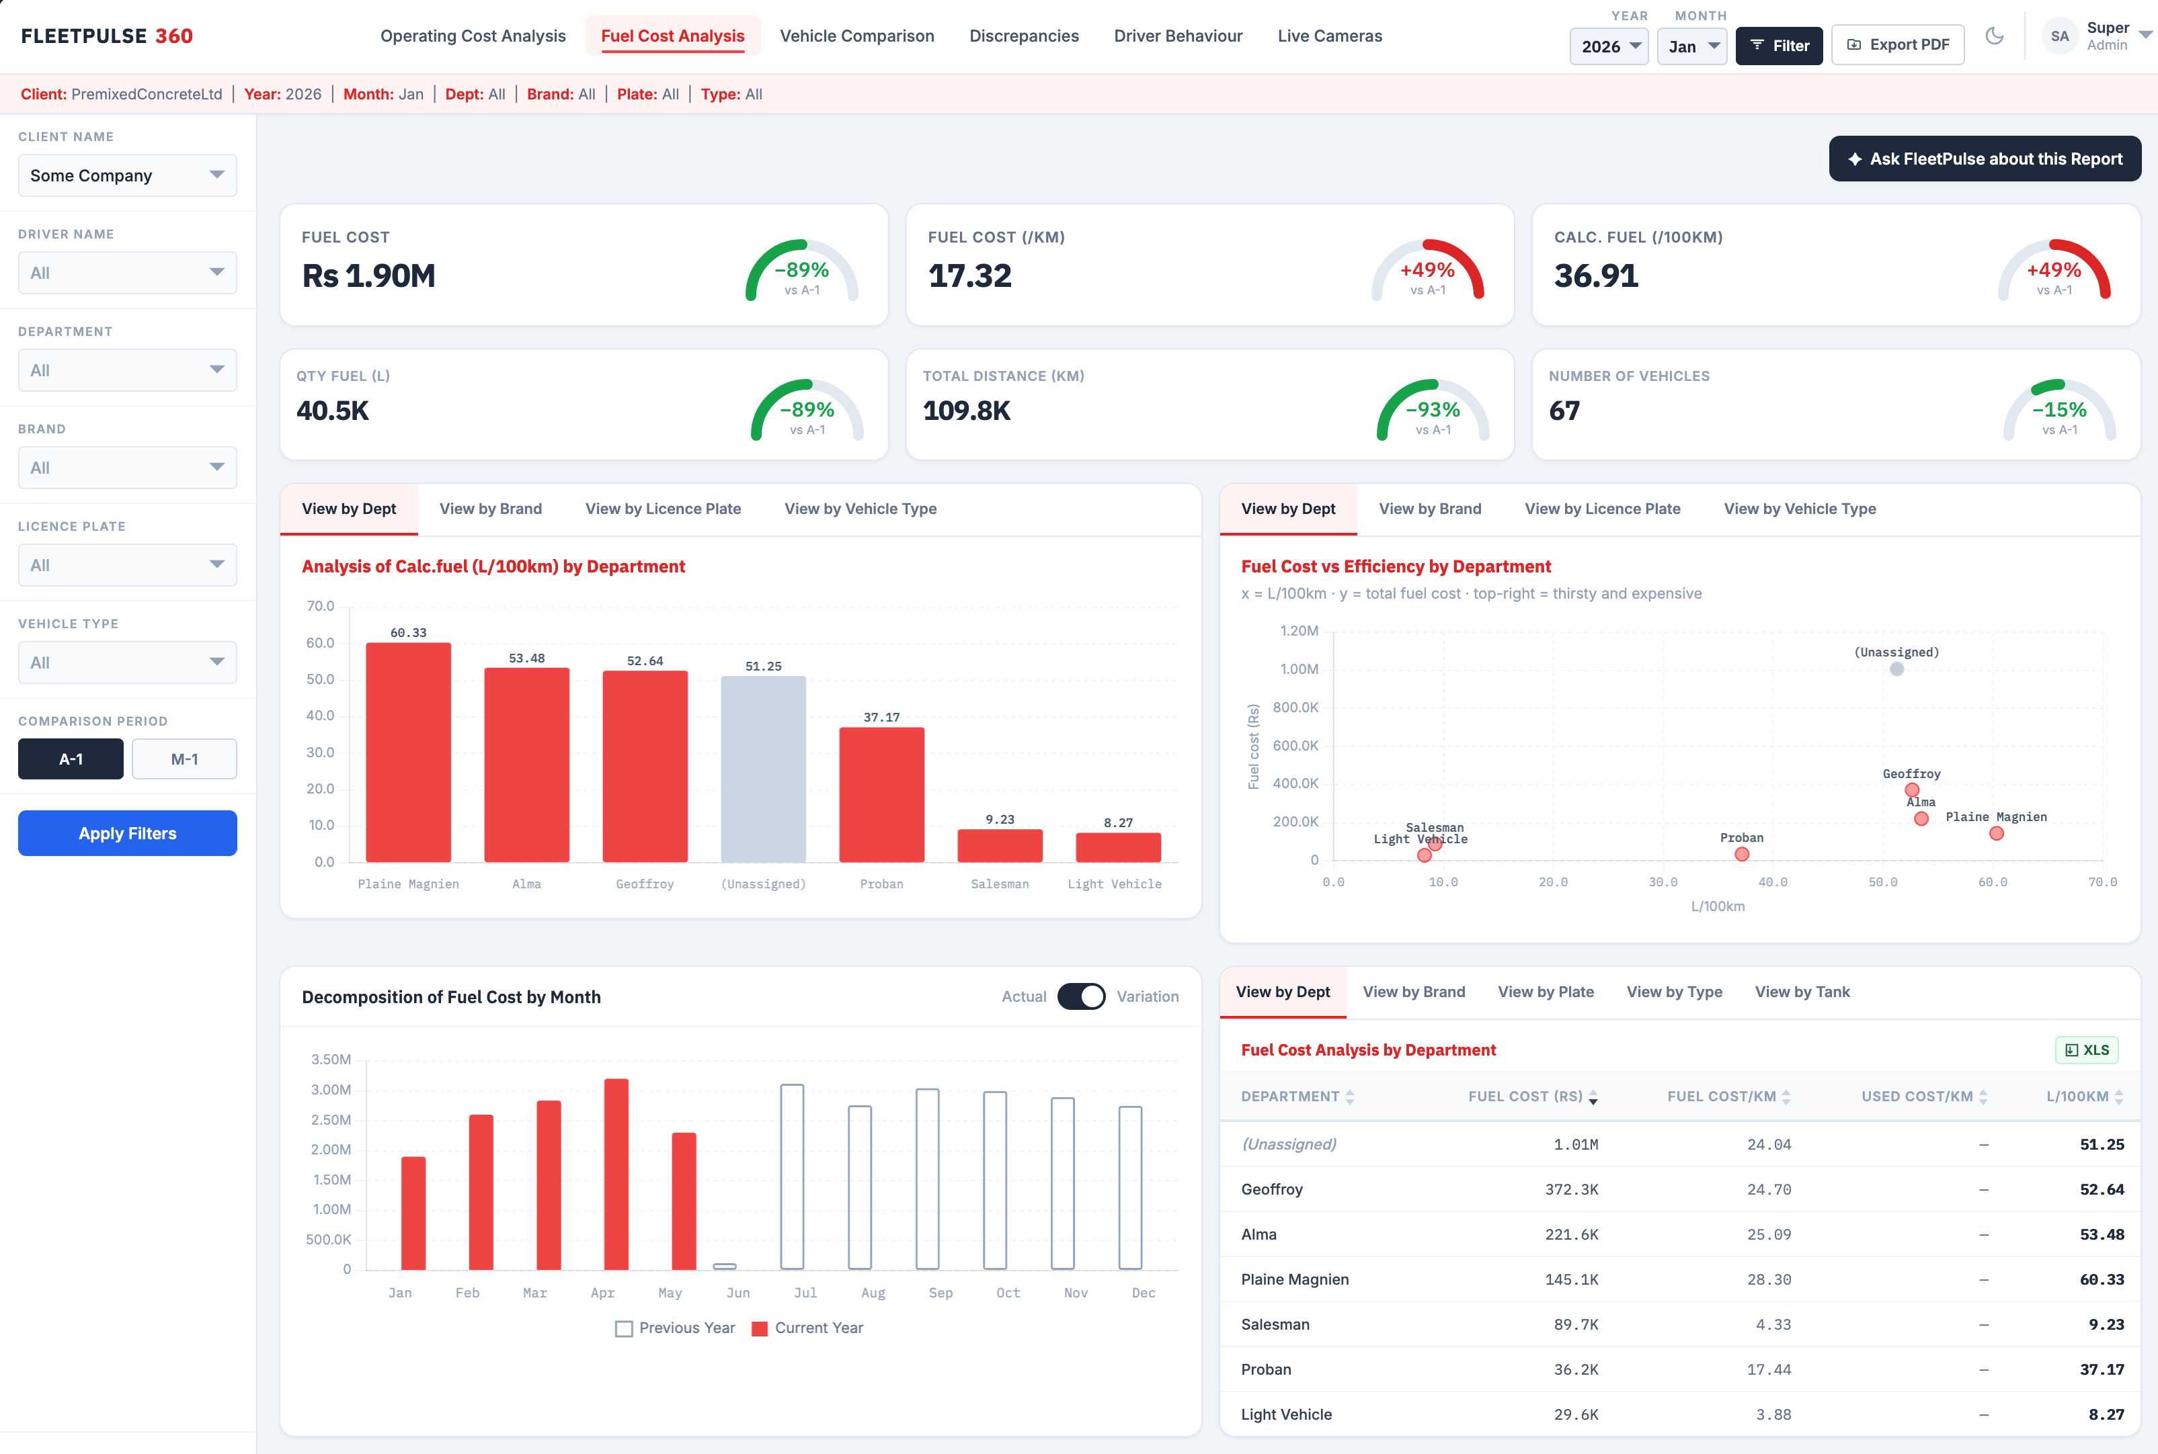
Task: Click the Alma table row
Action: [x=1679, y=1235]
